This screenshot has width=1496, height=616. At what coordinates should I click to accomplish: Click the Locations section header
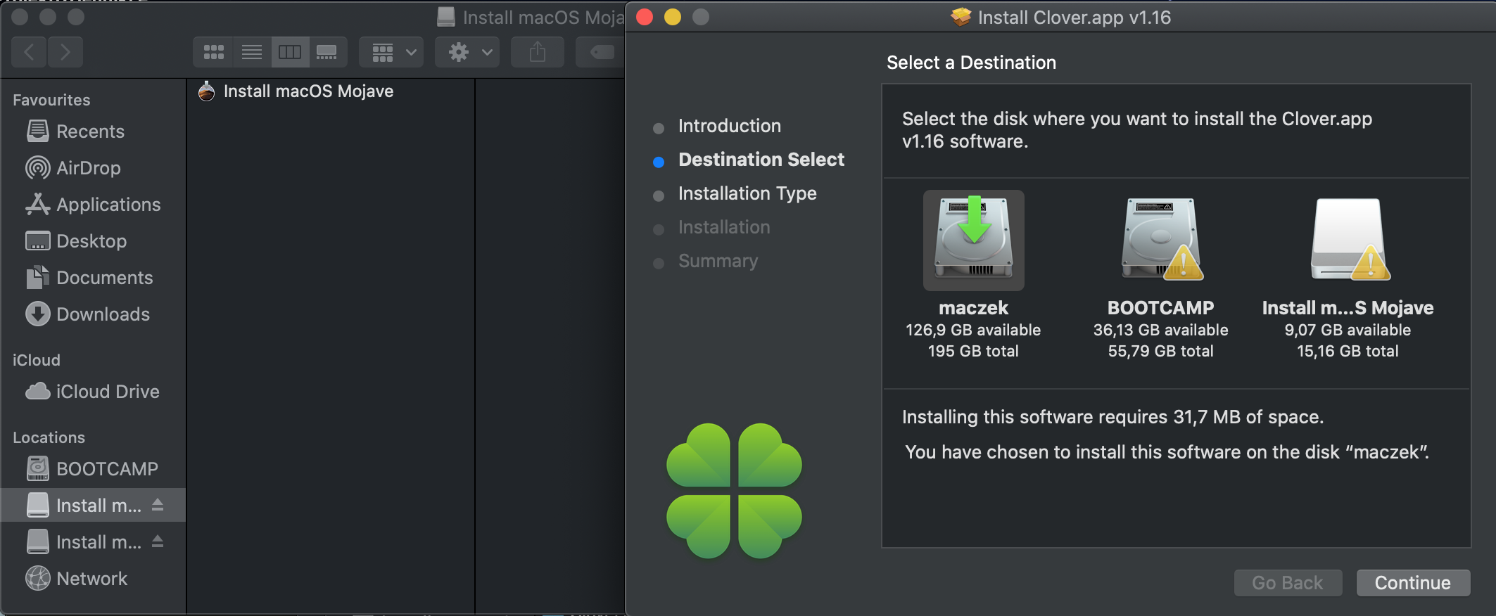pos(49,437)
